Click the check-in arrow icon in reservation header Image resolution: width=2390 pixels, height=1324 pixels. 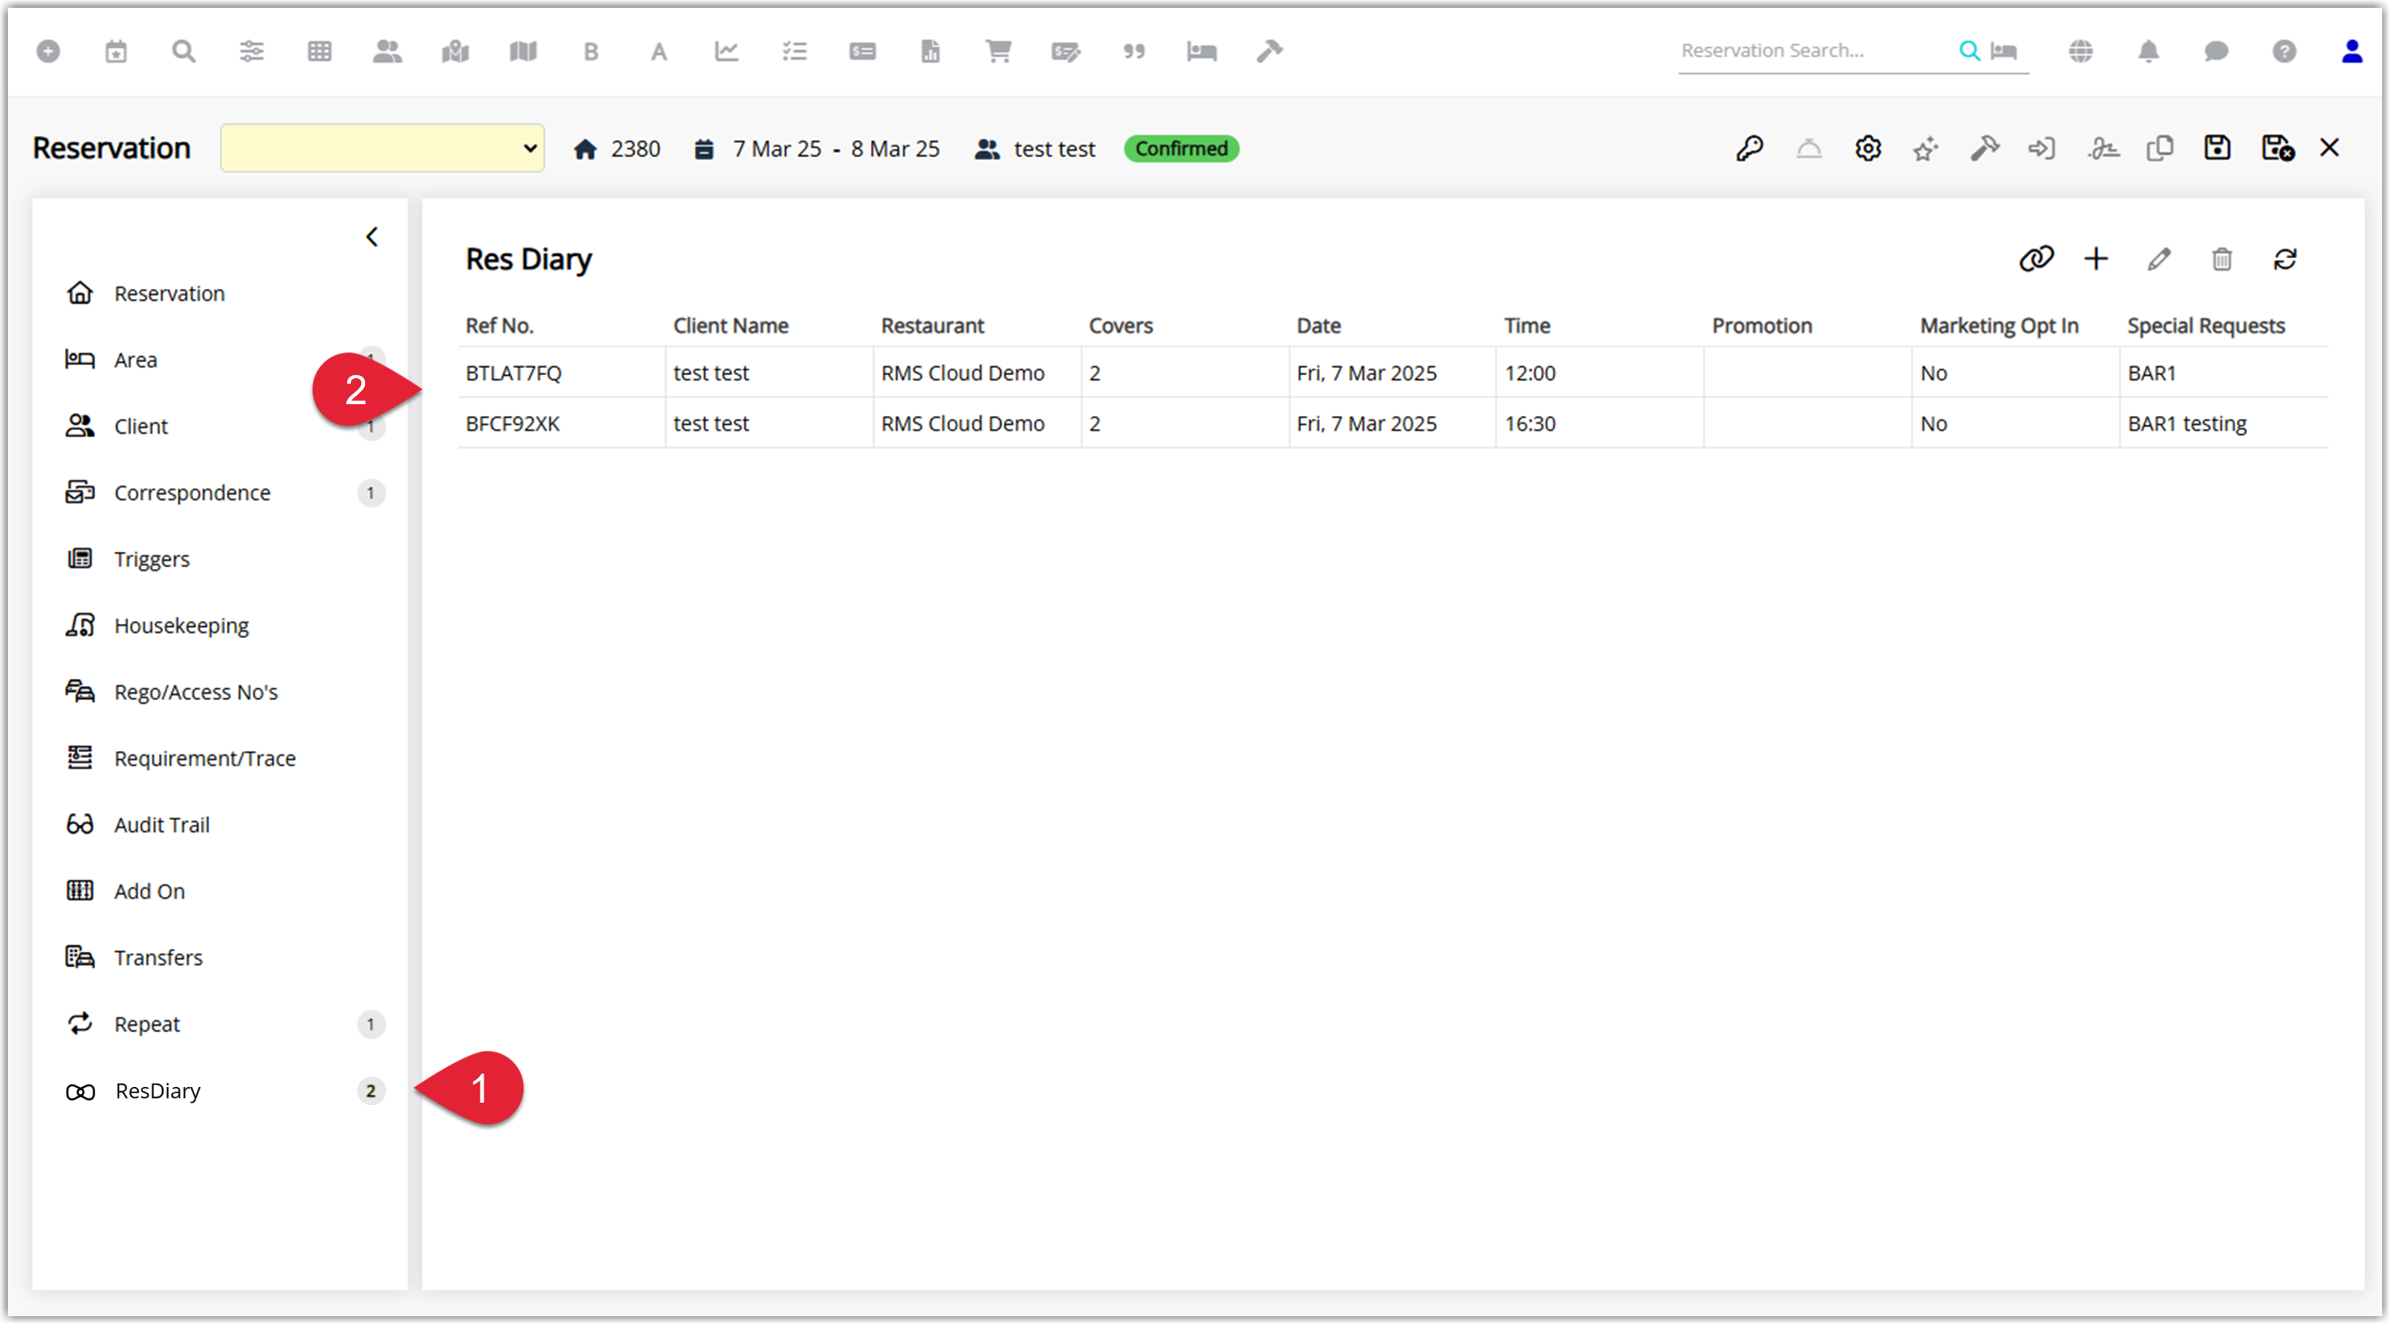click(x=2042, y=148)
